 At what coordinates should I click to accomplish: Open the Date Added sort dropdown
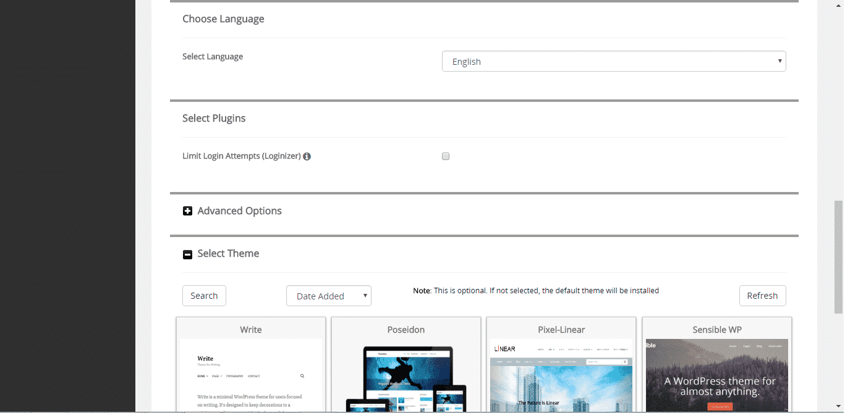pos(329,296)
